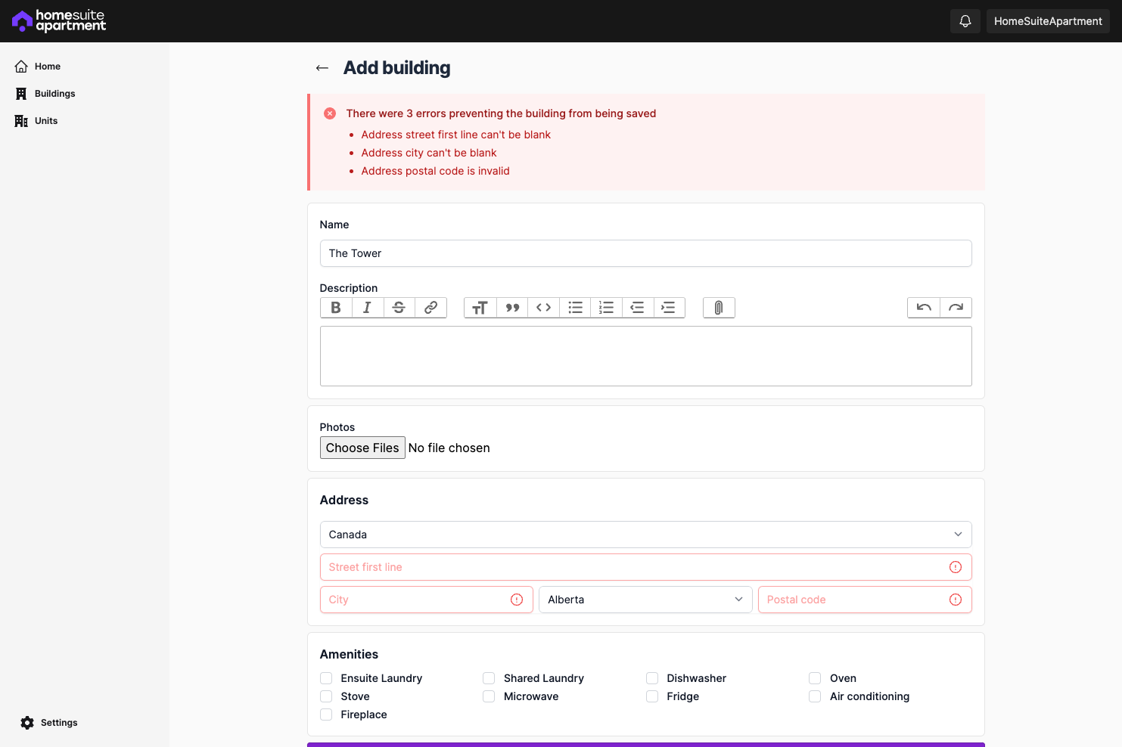Apply italic formatting
The image size is (1122, 747).
tap(367, 308)
